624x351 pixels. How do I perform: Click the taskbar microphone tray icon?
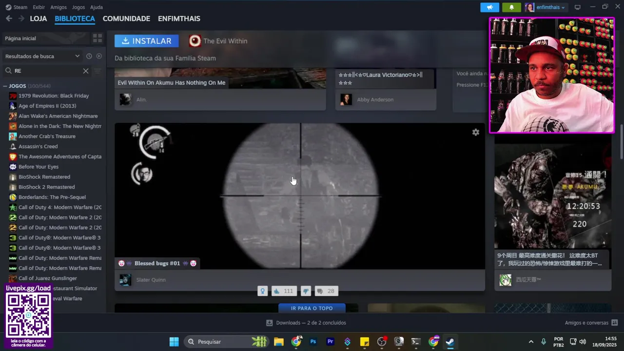544,342
